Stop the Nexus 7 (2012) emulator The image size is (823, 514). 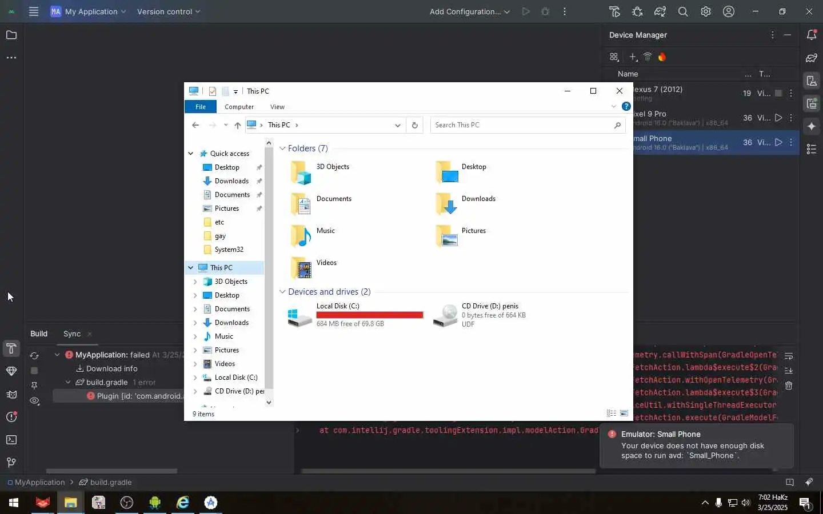click(778, 93)
